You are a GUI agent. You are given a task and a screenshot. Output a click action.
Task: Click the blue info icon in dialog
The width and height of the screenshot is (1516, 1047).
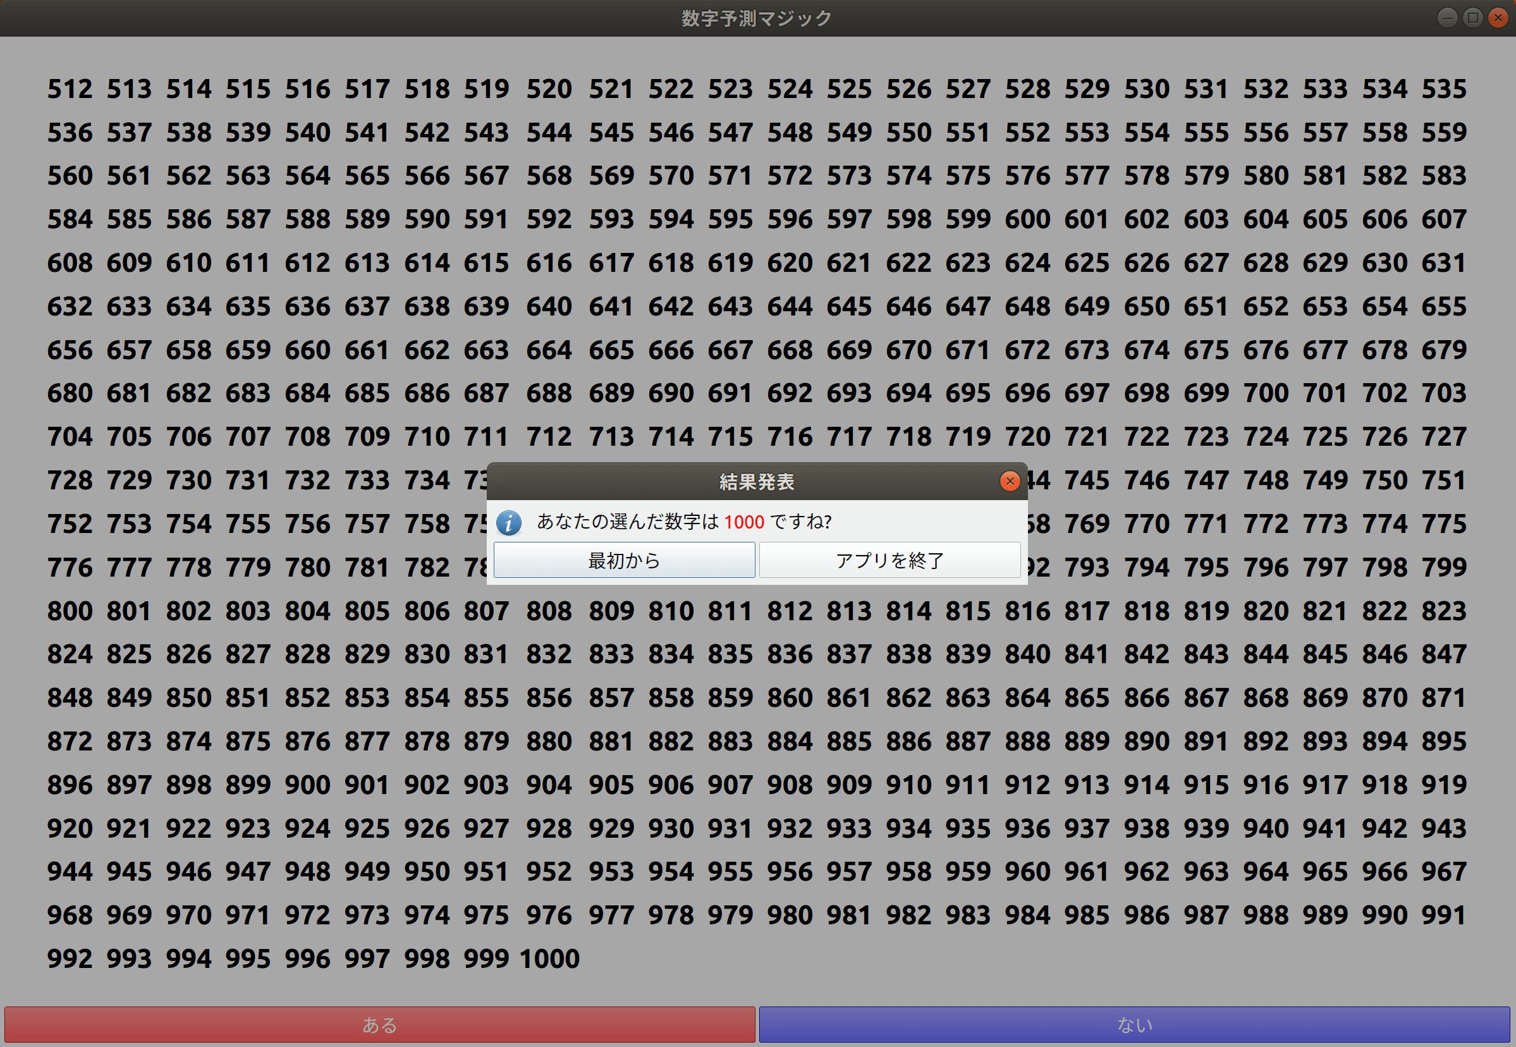pos(508,522)
